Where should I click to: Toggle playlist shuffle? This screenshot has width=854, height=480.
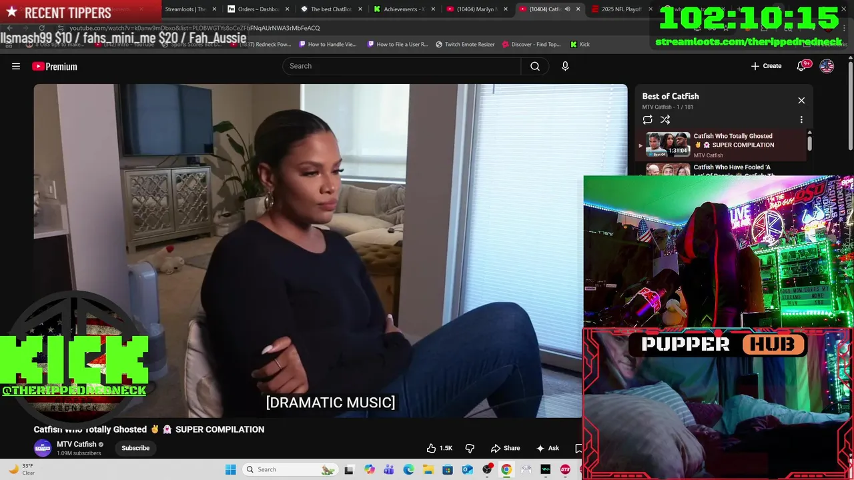pos(665,120)
